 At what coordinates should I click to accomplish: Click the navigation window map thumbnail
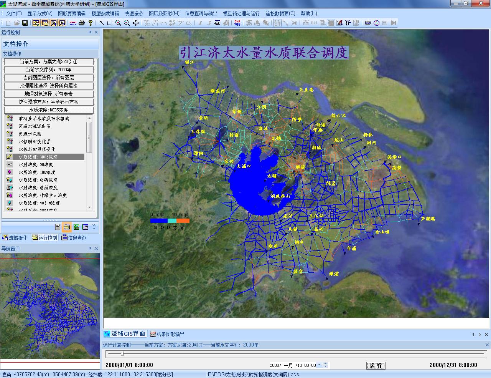click(x=50, y=307)
